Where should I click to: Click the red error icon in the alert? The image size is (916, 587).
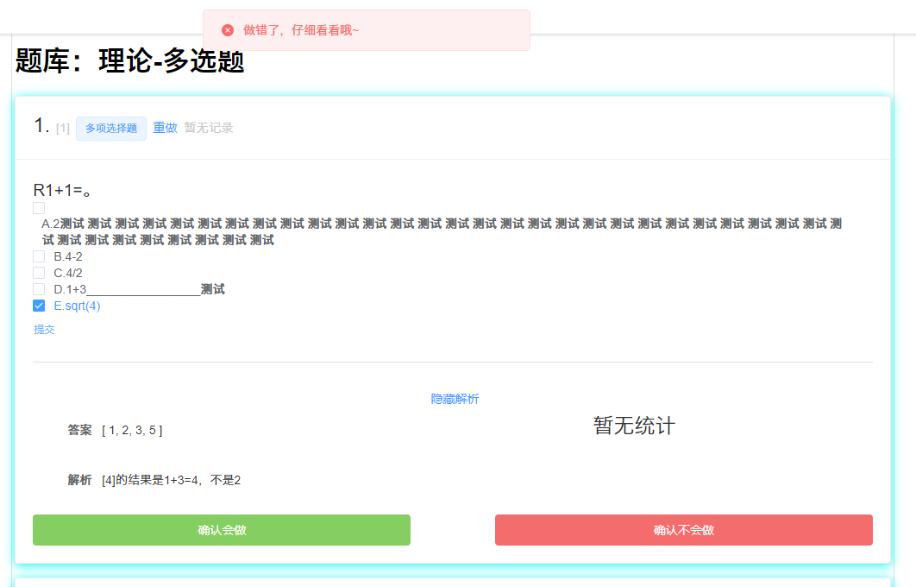pyautogui.click(x=228, y=30)
